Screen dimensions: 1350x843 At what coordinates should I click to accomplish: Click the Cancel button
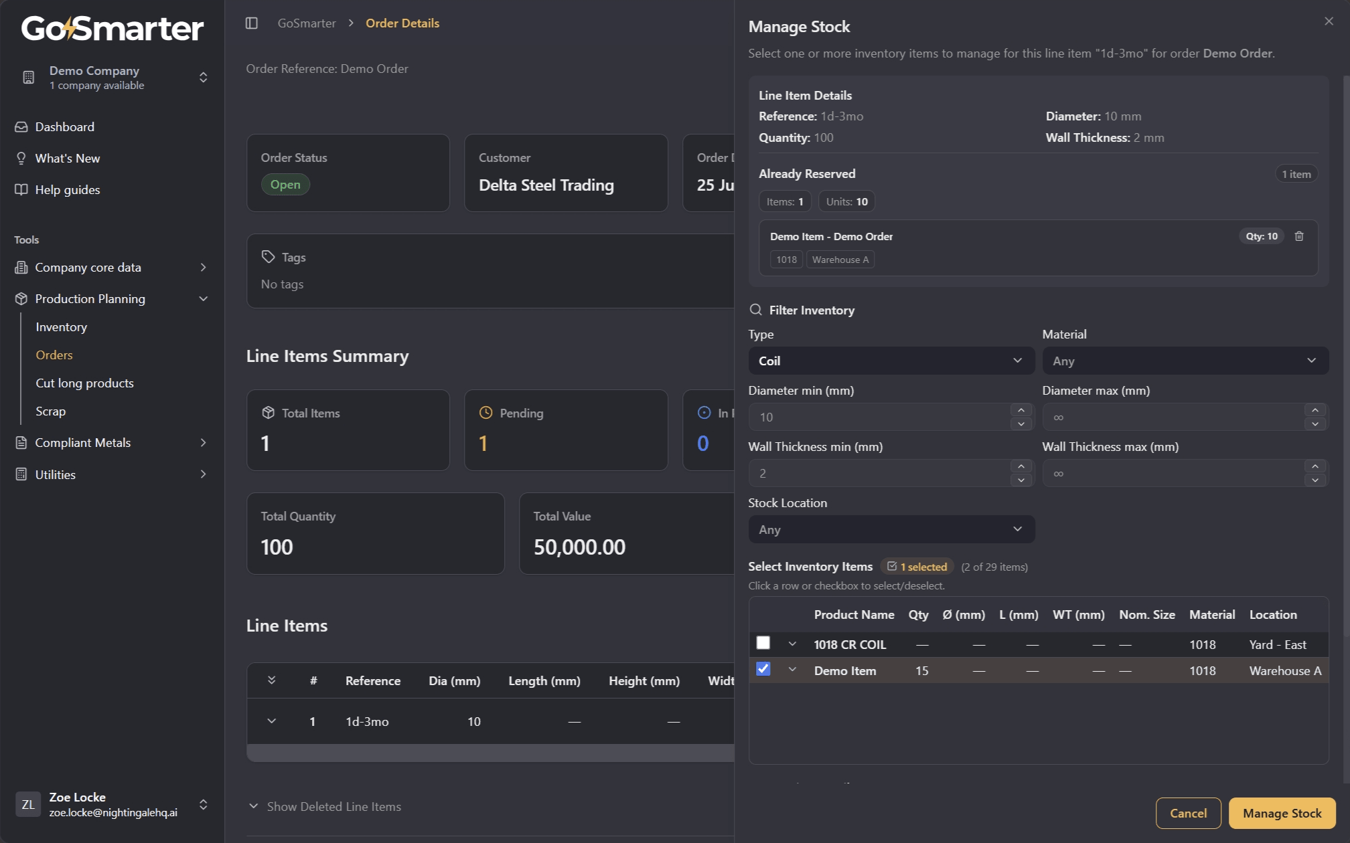point(1188,813)
